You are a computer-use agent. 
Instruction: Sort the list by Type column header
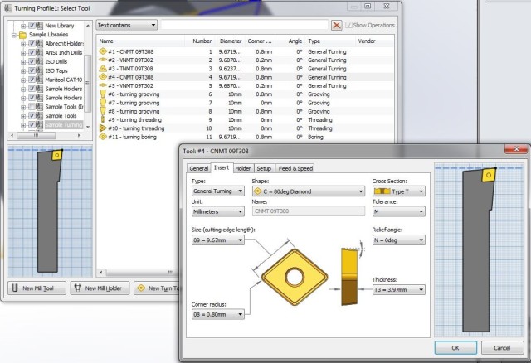coord(330,41)
